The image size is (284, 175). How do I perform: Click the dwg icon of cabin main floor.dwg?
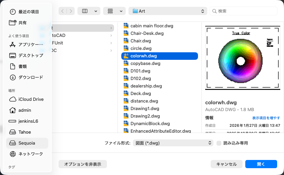click(126, 26)
